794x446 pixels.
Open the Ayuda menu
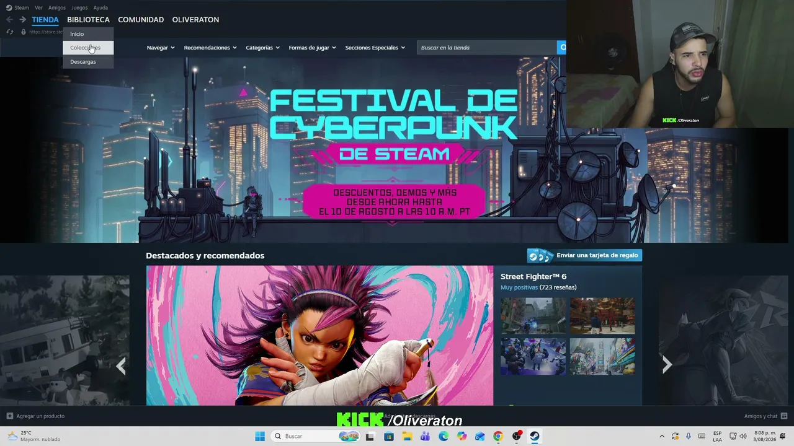click(100, 7)
